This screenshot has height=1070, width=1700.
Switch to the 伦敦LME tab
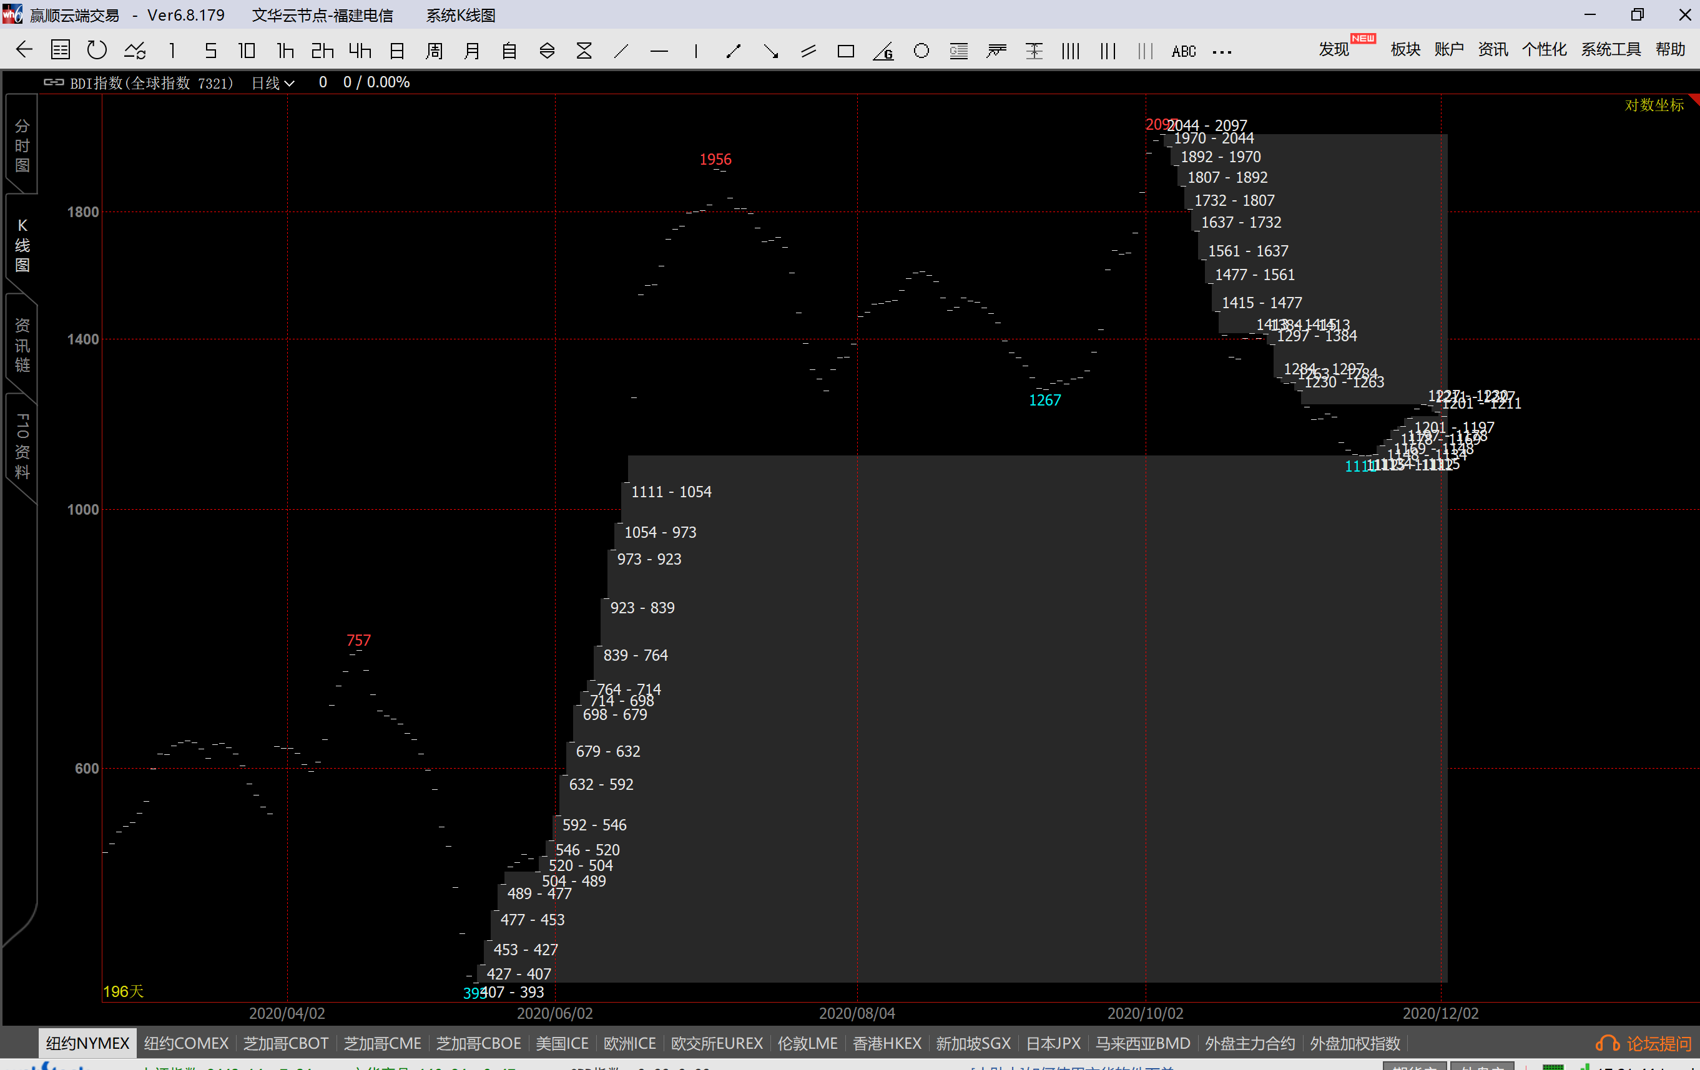pyautogui.click(x=807, y=1043)
